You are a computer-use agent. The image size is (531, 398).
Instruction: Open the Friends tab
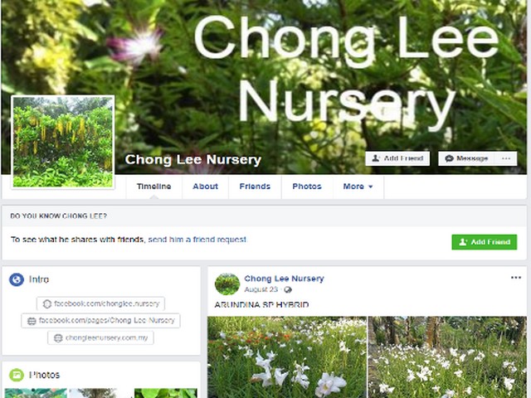point(255,187)
